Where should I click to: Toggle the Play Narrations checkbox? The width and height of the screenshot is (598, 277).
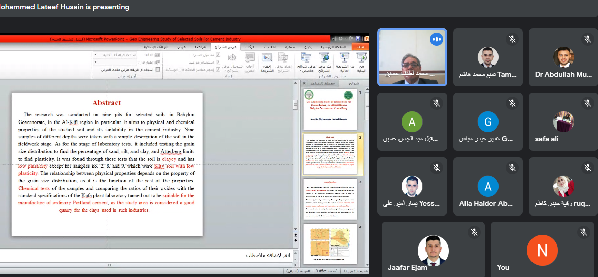[218, 54]
